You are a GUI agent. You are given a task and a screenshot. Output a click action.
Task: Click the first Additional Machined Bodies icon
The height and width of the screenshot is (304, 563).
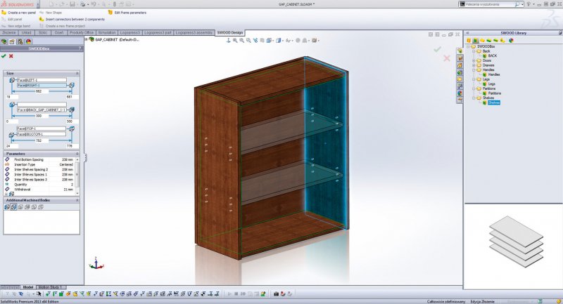tap(7, 206)
